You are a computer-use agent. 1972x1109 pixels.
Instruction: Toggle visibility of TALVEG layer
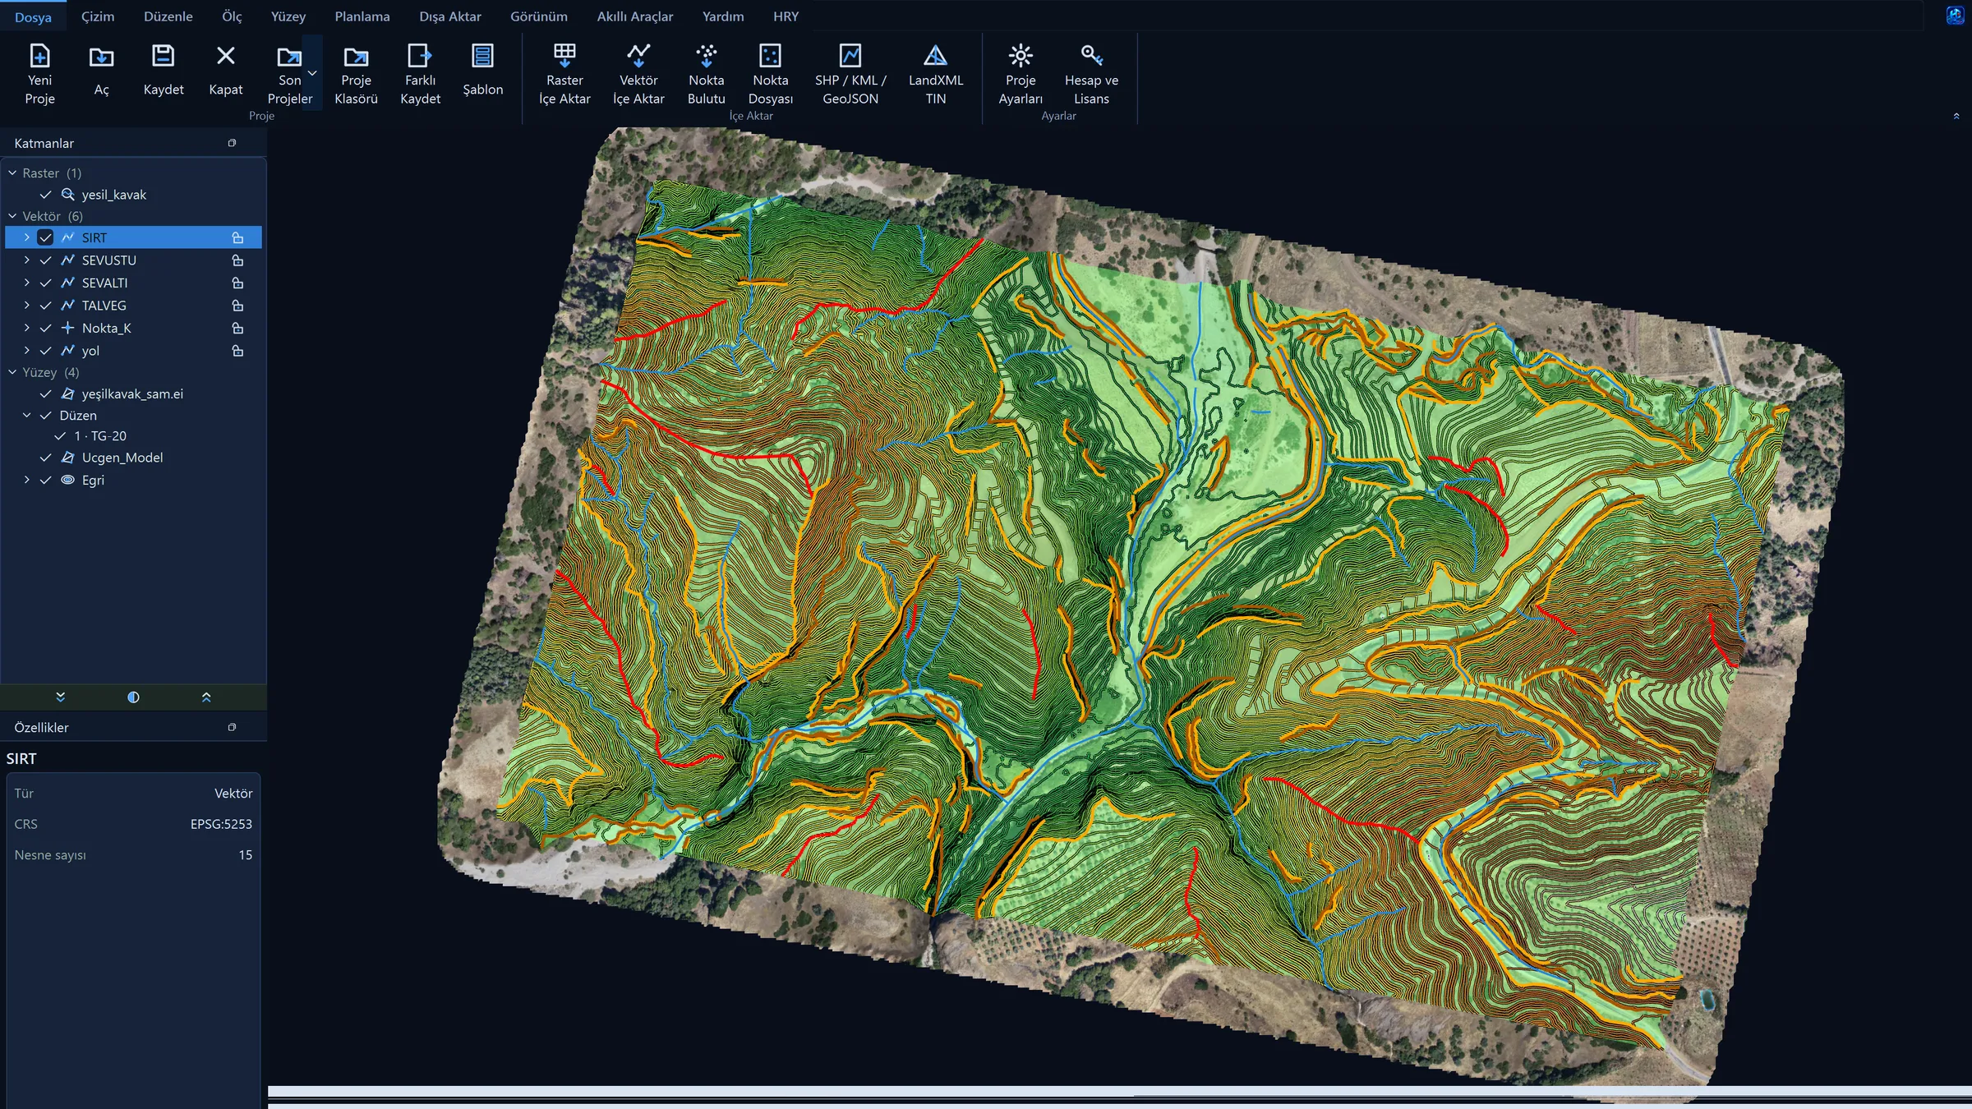[46, 306]
